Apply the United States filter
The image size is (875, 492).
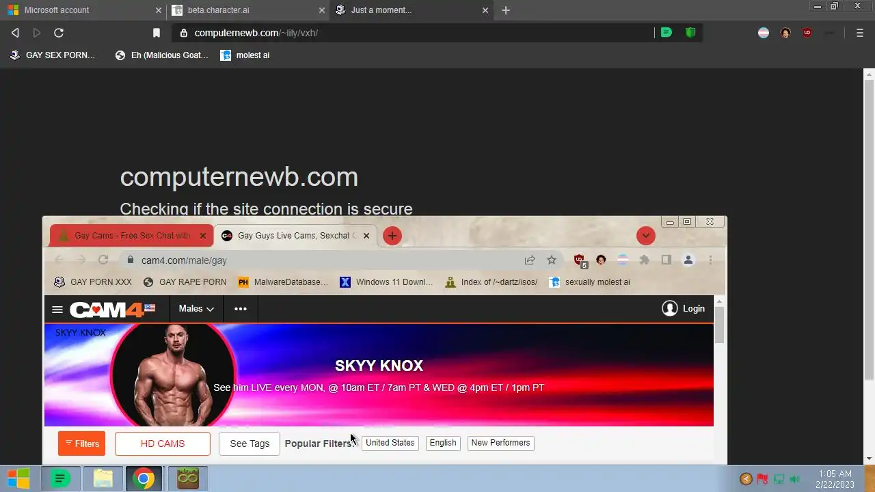point(390,443)
